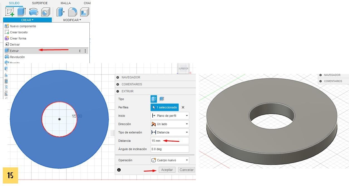Open the CREAR dropdown menu
This screenshot has width=349, height=186.
point(27,20)
